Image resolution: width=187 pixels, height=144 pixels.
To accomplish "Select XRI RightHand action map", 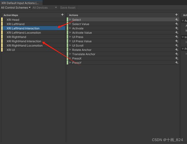I will (33, 37).
